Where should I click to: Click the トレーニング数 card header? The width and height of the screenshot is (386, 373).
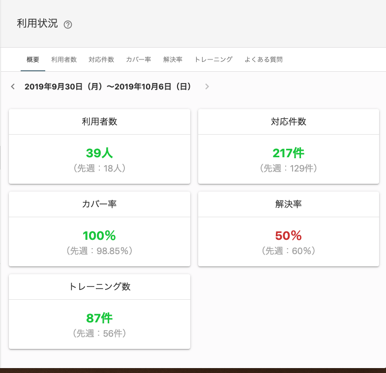click(x=99, y=287)
